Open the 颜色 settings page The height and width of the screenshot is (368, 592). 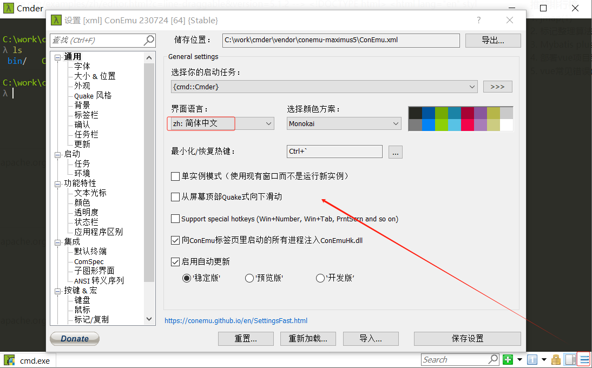82,203
